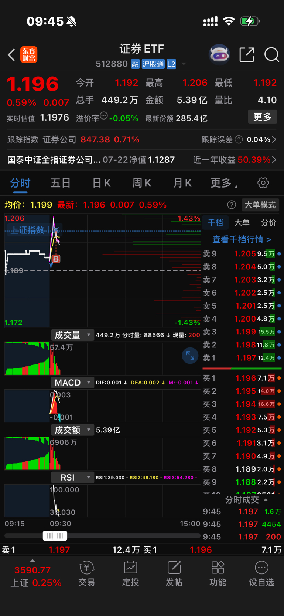Expand 近一年收益 50.39% chevron

(x=274, y=160)
